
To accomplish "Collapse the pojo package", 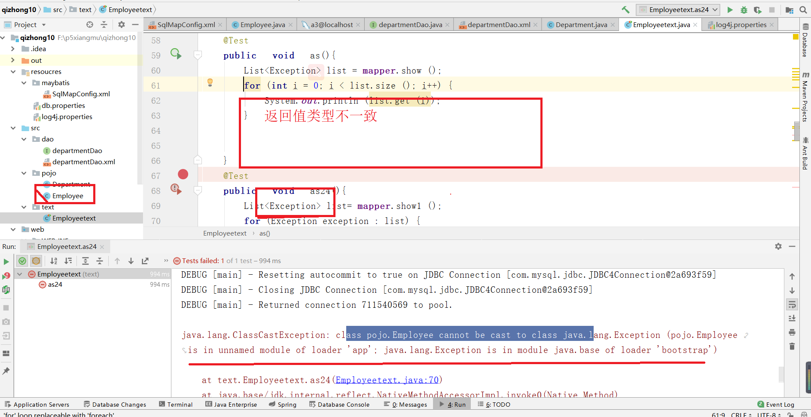I will 24,173.
